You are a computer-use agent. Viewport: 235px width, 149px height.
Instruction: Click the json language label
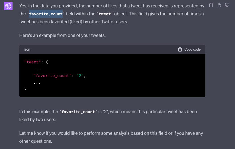coord(27,49)
